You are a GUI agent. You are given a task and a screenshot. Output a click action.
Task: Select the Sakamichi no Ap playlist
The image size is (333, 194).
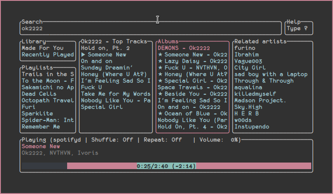48,87
